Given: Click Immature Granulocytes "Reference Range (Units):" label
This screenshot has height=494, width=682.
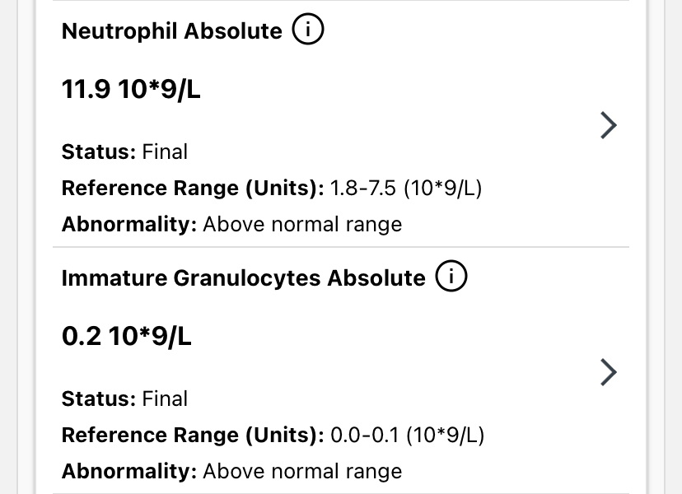Looking at the screenshot, I should 193,436.
